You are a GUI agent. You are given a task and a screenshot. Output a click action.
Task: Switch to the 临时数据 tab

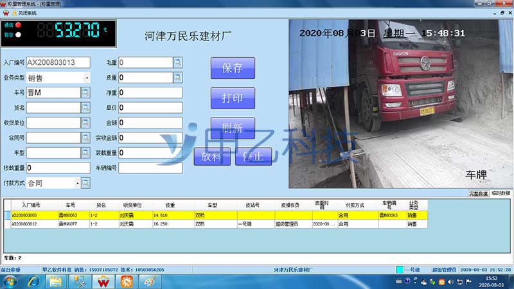[501, 193]
